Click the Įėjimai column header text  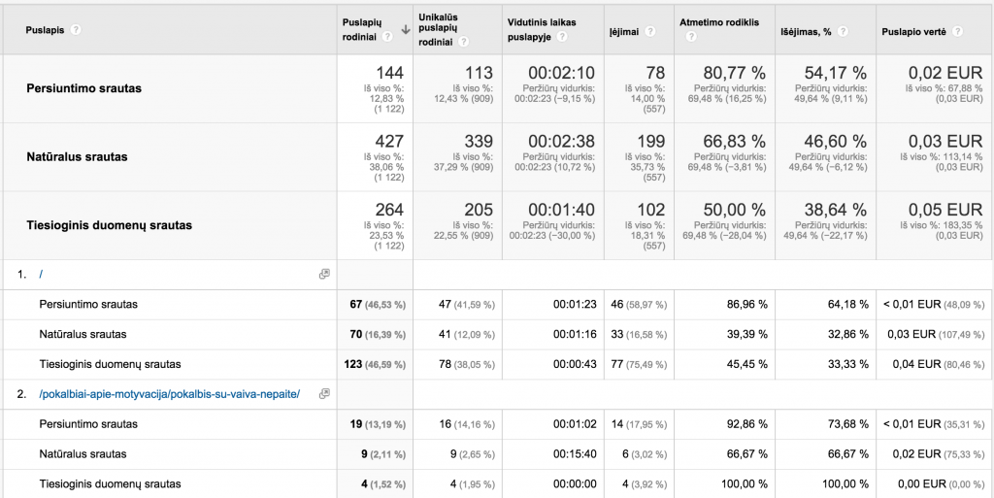tap(624, 30)
